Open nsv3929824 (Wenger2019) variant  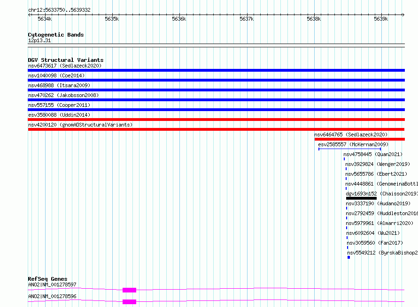tap(378, 164)
